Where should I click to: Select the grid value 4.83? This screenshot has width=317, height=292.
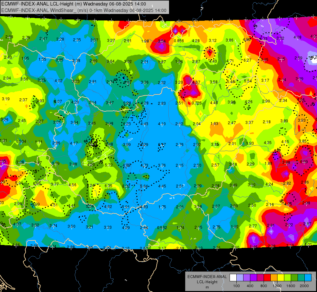pyautogui.click(x=144, y=207)
